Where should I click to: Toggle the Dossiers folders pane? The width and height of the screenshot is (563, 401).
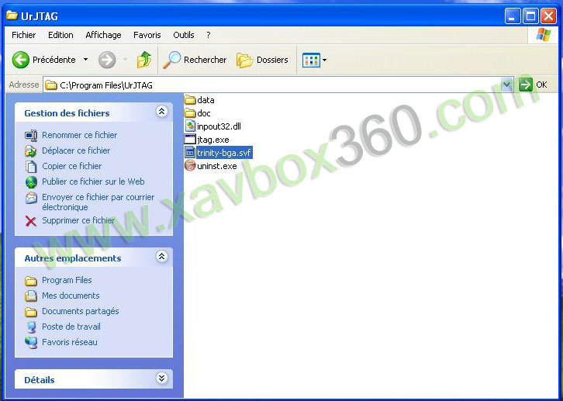point(262,60)
